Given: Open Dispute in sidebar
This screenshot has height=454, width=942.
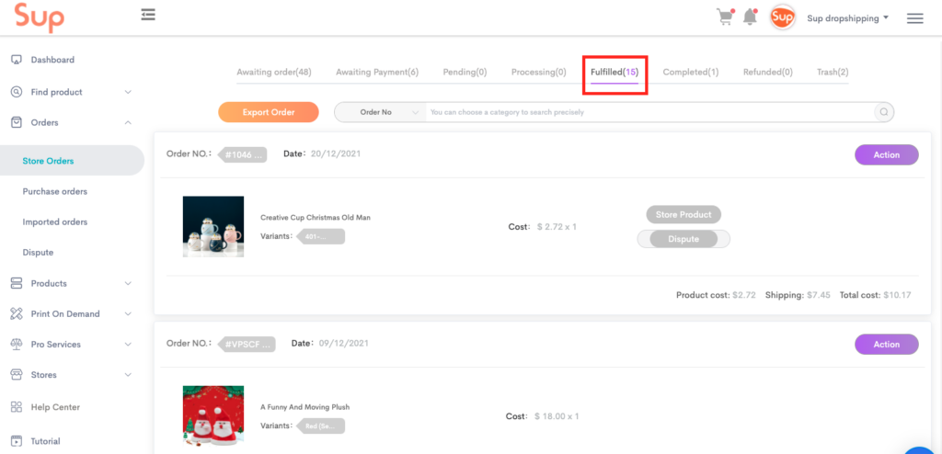Looking at the screenshot, I should point(38,253).
